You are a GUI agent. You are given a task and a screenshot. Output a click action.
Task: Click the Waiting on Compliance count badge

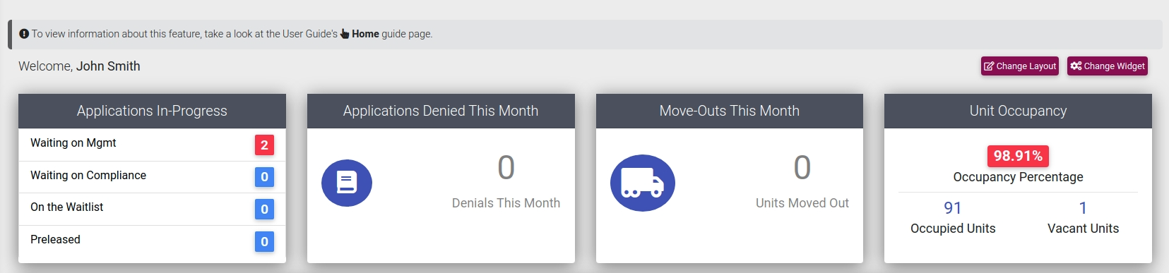pos(264,177)
